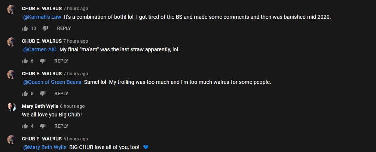
Task: Open Mary Beth Wylie's profile avatar
Action: click(x=12, y=107)
